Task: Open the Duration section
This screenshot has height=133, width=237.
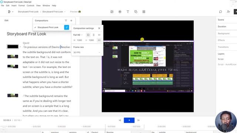Action: tap(222, 27)
